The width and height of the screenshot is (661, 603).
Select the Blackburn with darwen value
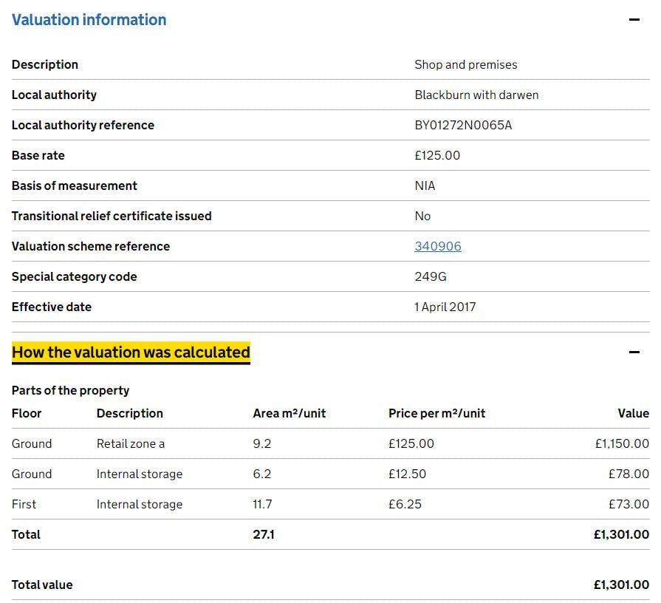476,95
